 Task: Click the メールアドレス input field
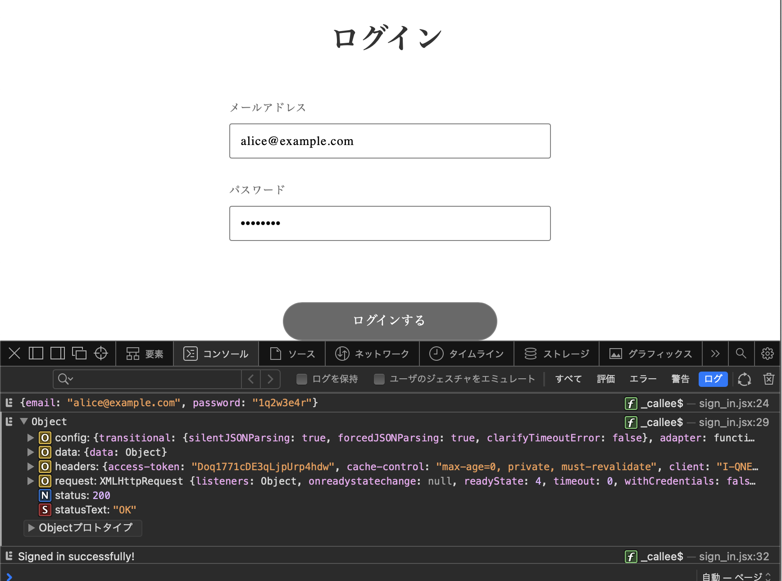pyautogui.click(x=390, y=141)
